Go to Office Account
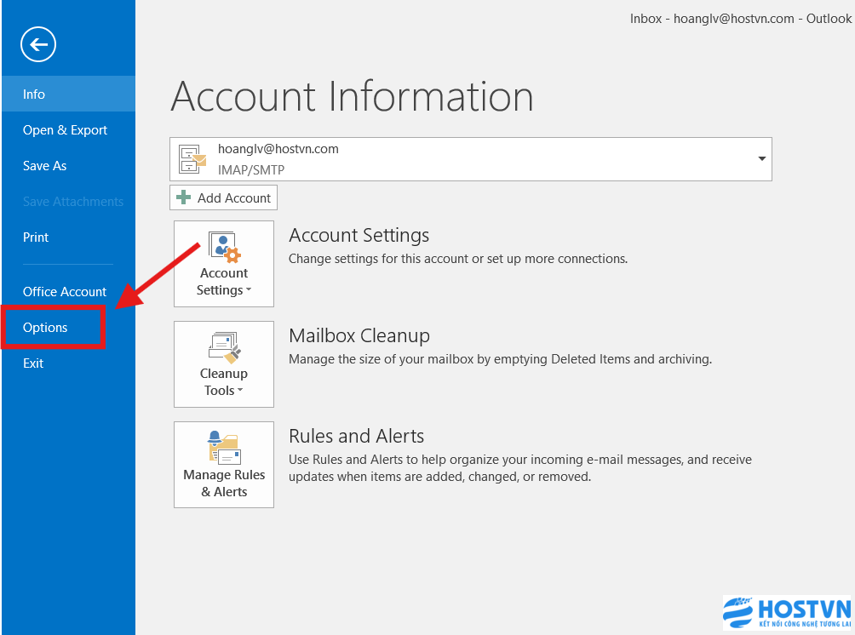Viewport: 855px width, 635px height. coord(65,292)
